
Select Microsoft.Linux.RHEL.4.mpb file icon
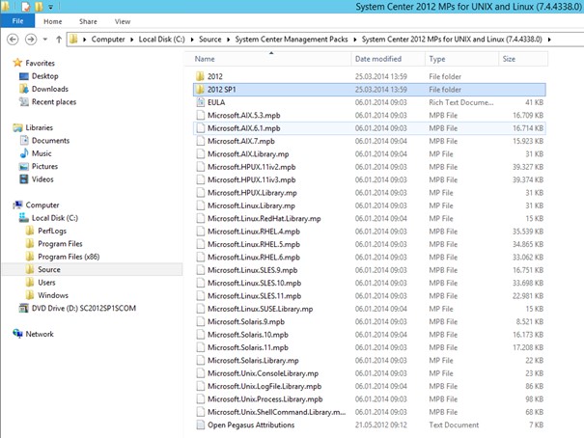tap(201, 232)
